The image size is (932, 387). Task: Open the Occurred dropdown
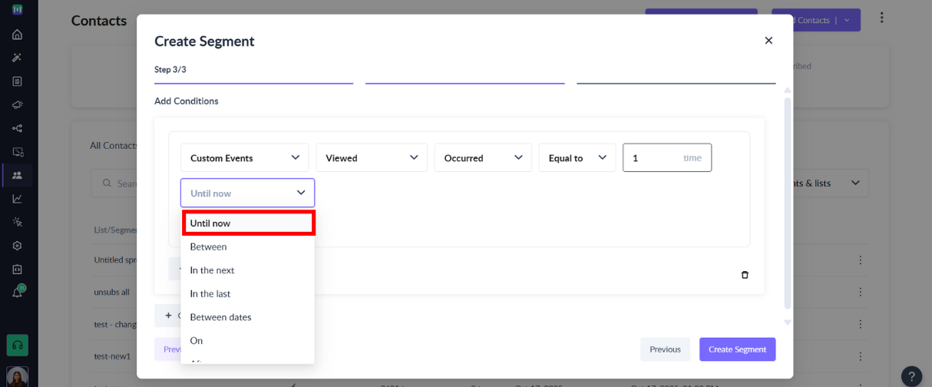[x=483, y=157]
